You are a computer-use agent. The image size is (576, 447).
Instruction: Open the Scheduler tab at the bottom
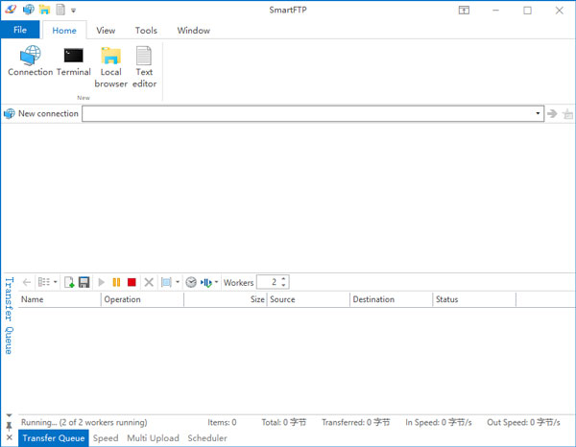tap(207, 438)
